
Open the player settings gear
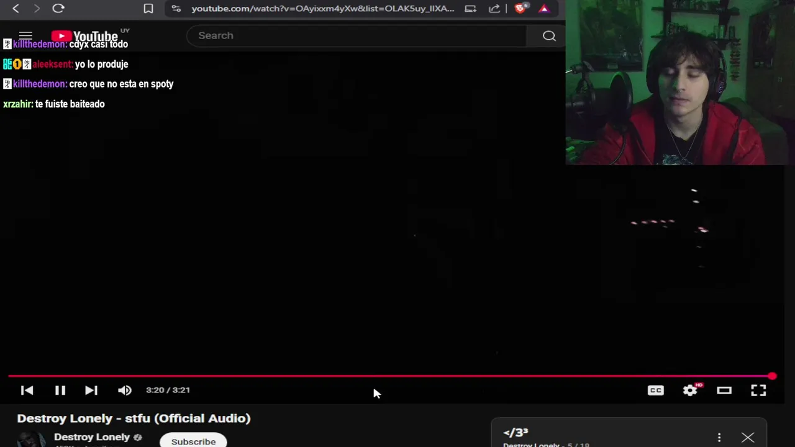690,390
